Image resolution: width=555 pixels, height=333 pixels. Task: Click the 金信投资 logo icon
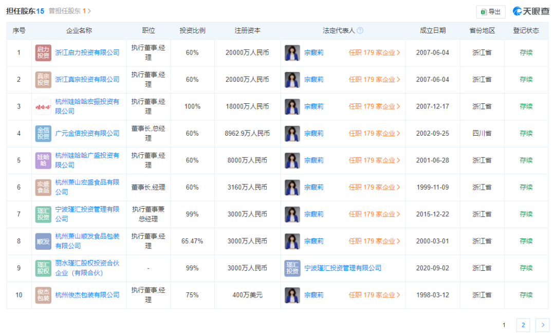(x=43, y=134)
